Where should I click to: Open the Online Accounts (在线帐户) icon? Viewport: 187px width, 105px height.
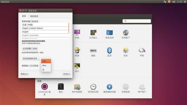click(126, 32)
